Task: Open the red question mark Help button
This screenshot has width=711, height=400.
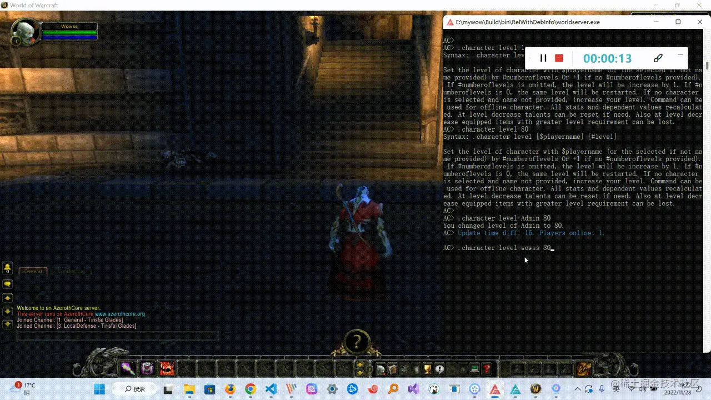Action: (487, 369)
